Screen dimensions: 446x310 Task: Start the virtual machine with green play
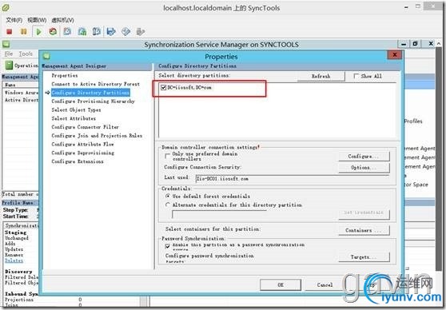(x=38, y=32)
